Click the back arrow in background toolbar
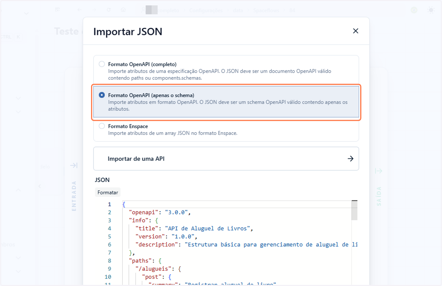 tap(80, 10)
